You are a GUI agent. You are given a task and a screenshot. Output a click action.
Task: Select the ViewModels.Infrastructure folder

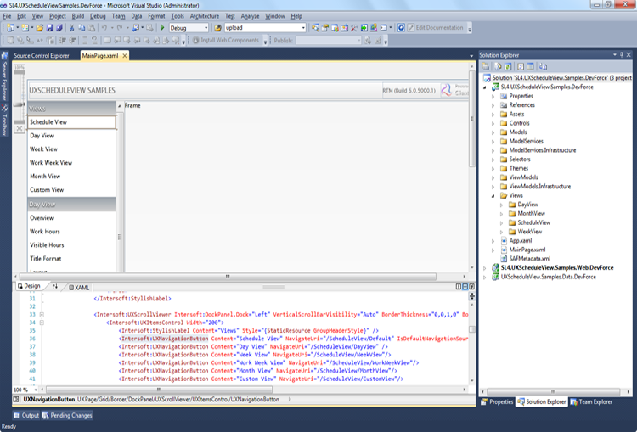point(540,187)
